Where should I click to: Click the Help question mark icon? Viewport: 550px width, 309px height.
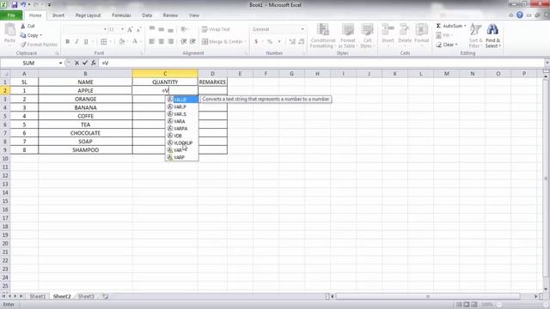click(x=519, y=15)
